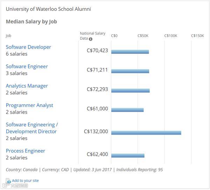Open the Software Developer job link
This screenshot has width=210, height=190.
click(28, 47)
